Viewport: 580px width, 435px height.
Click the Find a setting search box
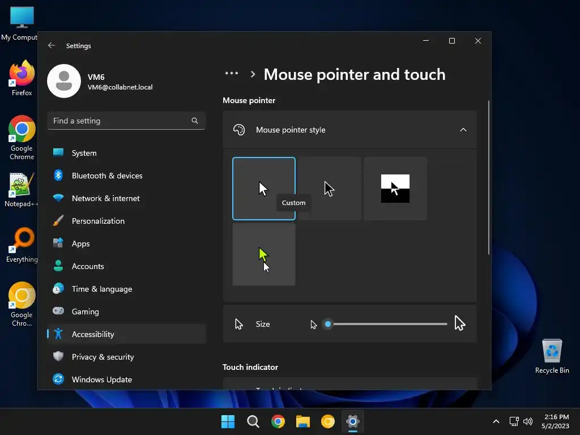point(126,121)
